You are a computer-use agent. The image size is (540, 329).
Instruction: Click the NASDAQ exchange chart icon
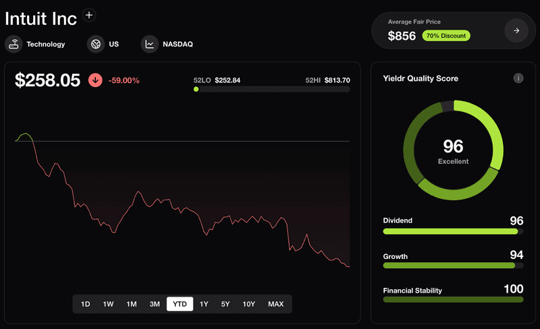tap(149, 44)
